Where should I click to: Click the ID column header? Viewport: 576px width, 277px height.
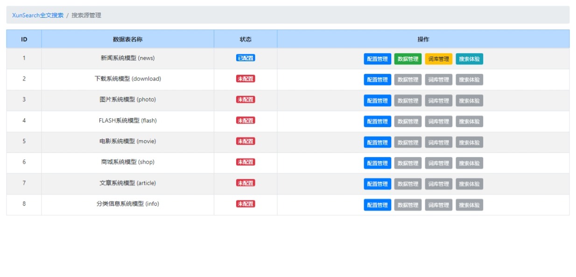coord(24,39)
